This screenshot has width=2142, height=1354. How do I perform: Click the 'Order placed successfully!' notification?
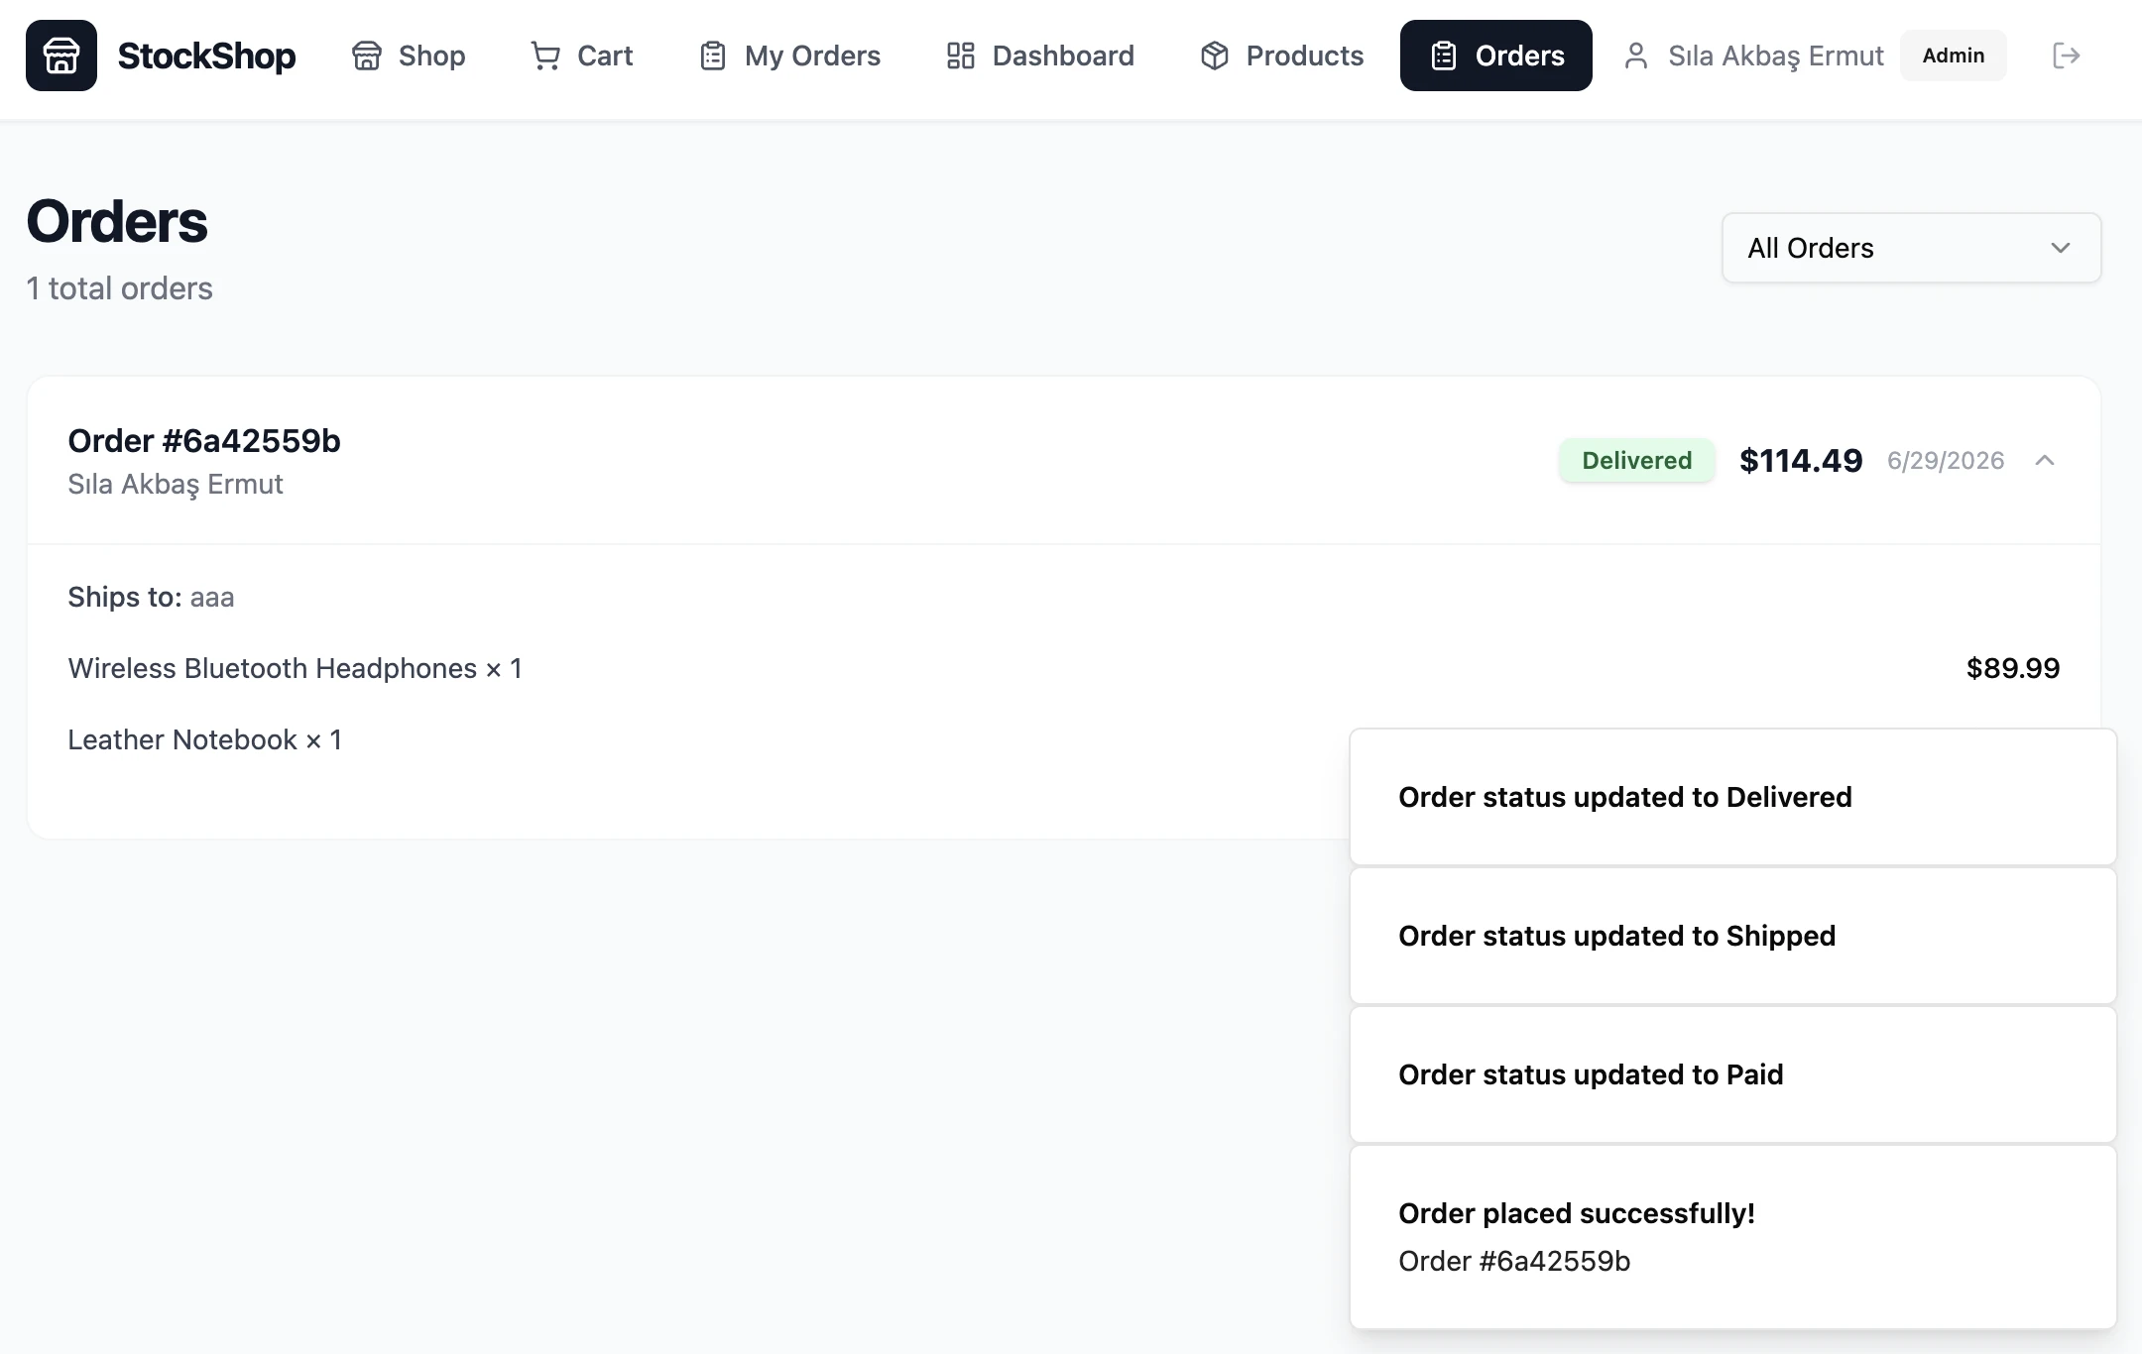1733,1237
